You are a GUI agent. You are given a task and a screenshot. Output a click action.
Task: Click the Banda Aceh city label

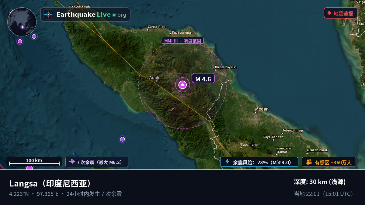pyautogui.click(x=80, y=7)
